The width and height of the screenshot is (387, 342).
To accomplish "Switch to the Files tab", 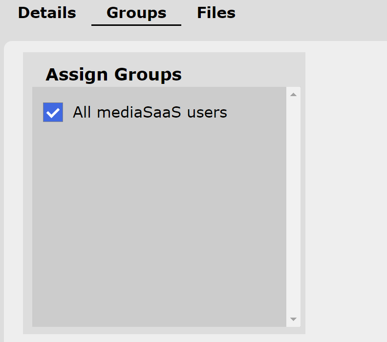I will tap(216, 13).
